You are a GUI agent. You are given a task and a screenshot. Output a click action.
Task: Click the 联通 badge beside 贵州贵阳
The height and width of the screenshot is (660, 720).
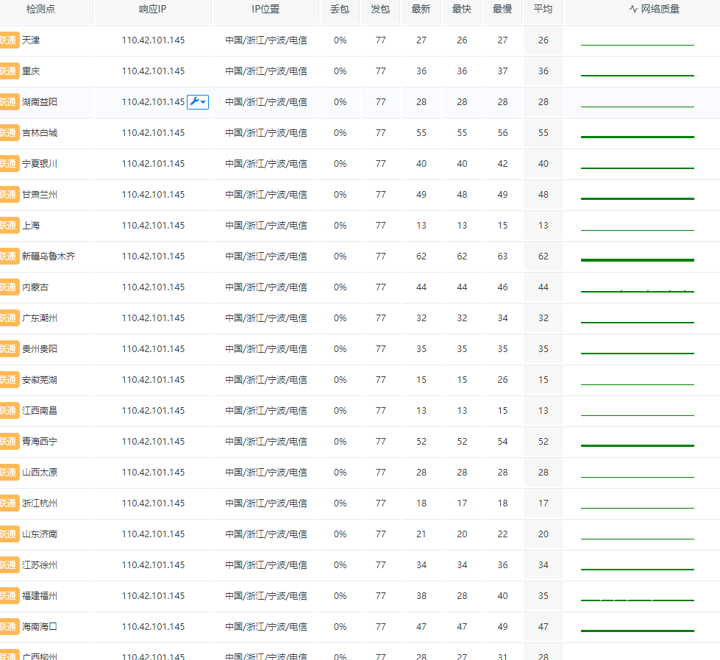pyautogui.click(x=9, y=349)
